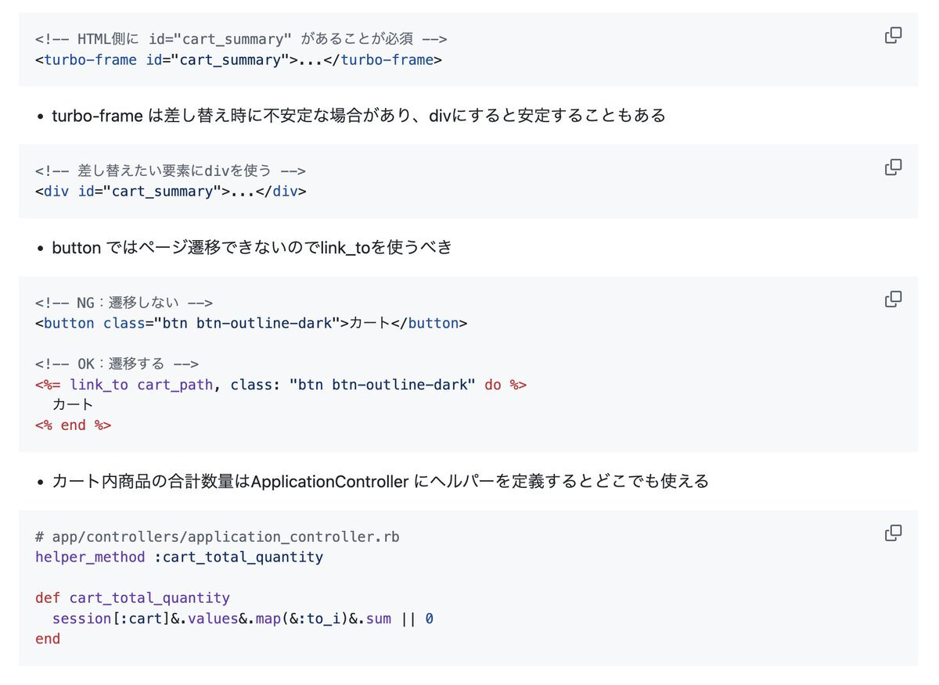Click the OK comment above link_to
The width and height of the screenshot is (939, 685).
tap(117, 364)
